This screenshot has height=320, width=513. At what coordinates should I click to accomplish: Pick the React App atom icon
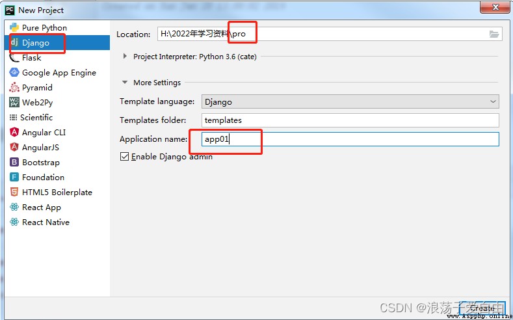click(x=14, y=207)
